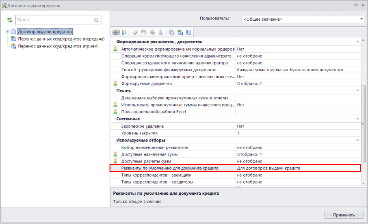The image size is (368, 224).
Task: Collapse the Используемые отборы section
Action: tap(357, 140)
